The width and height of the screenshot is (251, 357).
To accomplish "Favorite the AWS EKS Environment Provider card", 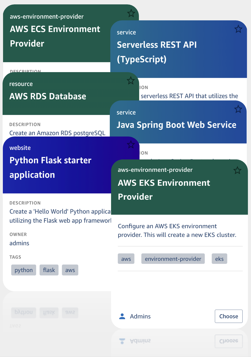I will click(237, 170).
